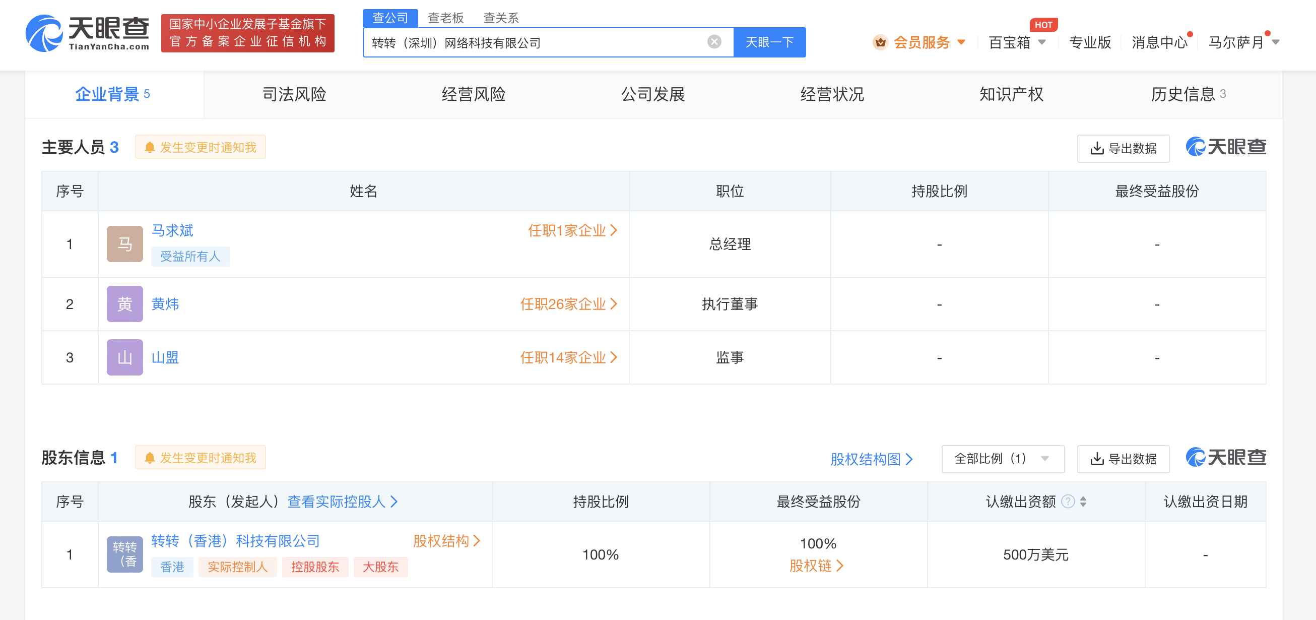Switch to the 司法风险 tab
Viewport: 1316px width, 620px height.
tap(294, 94)
